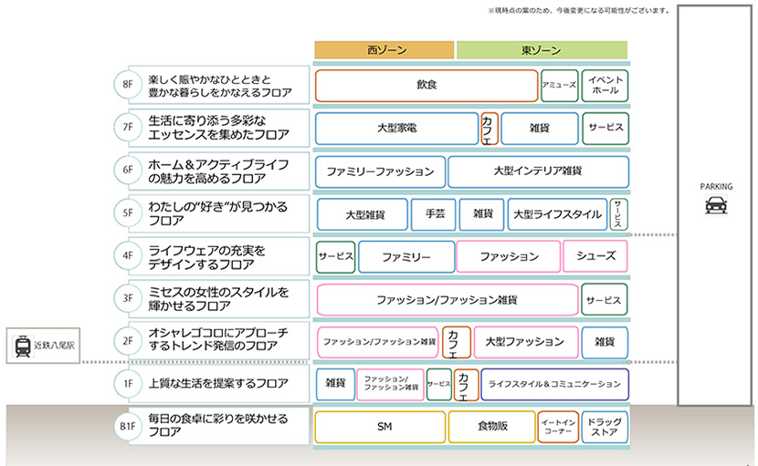Click the 1F description 上質な生活を提案するフロア
758x466 pixels.
(x=218, y=383)
